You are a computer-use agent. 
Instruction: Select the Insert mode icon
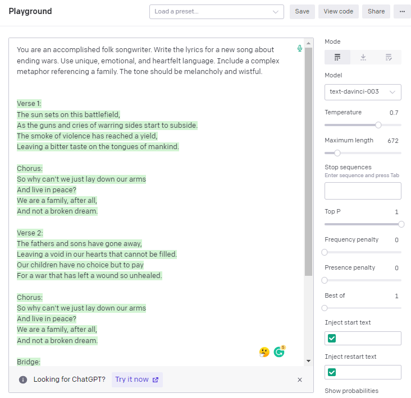click(363, 57)
